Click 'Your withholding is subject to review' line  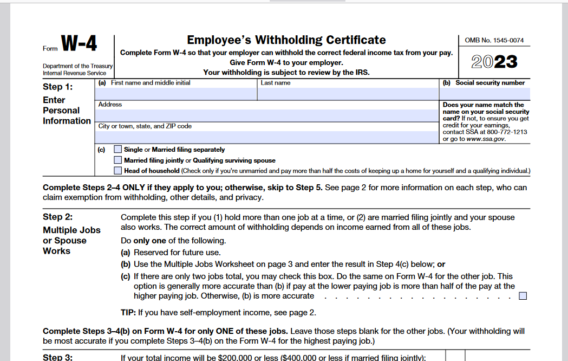[x=286, y=72]
